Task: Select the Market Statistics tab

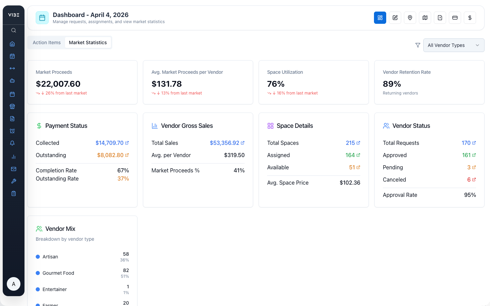Action: (x=88, y=42)
